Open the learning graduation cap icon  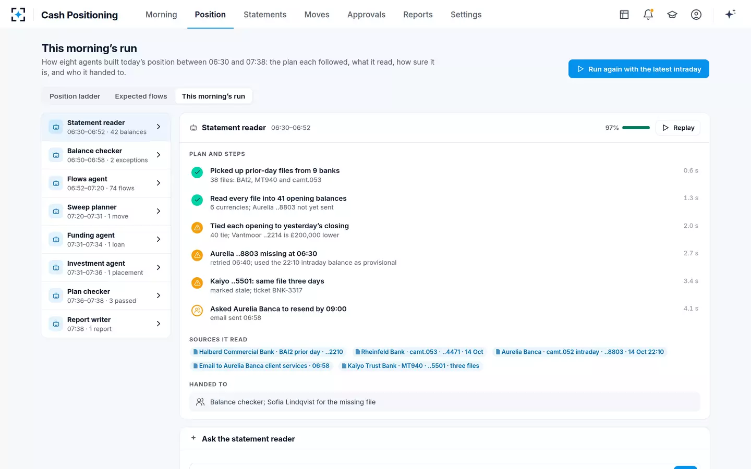tap(672, 15)
